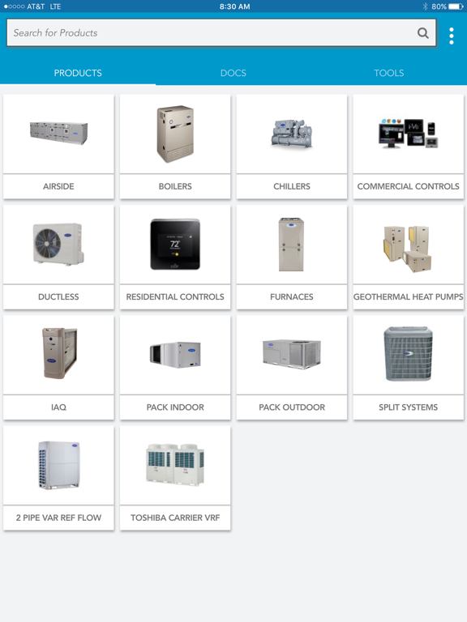Open the Boilers product image
Image resolution: width=467 pixels, height=622 pixels.
point(175,134)
